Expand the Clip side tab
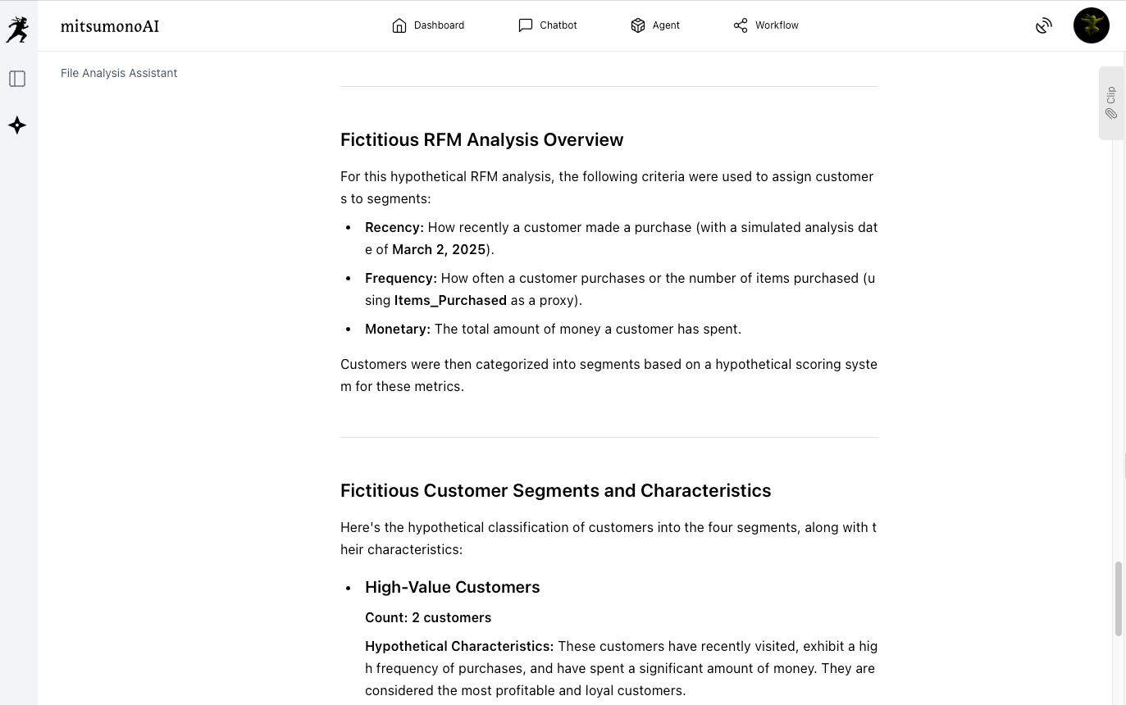This screenshot has width=1126, height=705. [x=1111, y=103]
